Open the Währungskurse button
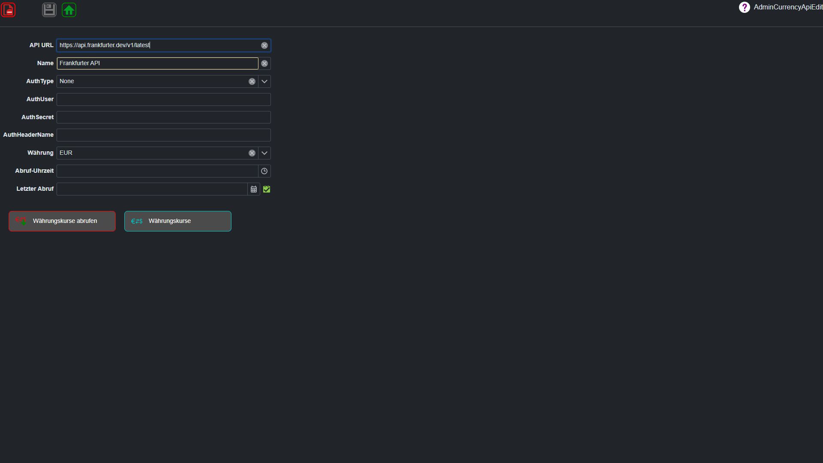Screen dimensions: 823x463 178,221
